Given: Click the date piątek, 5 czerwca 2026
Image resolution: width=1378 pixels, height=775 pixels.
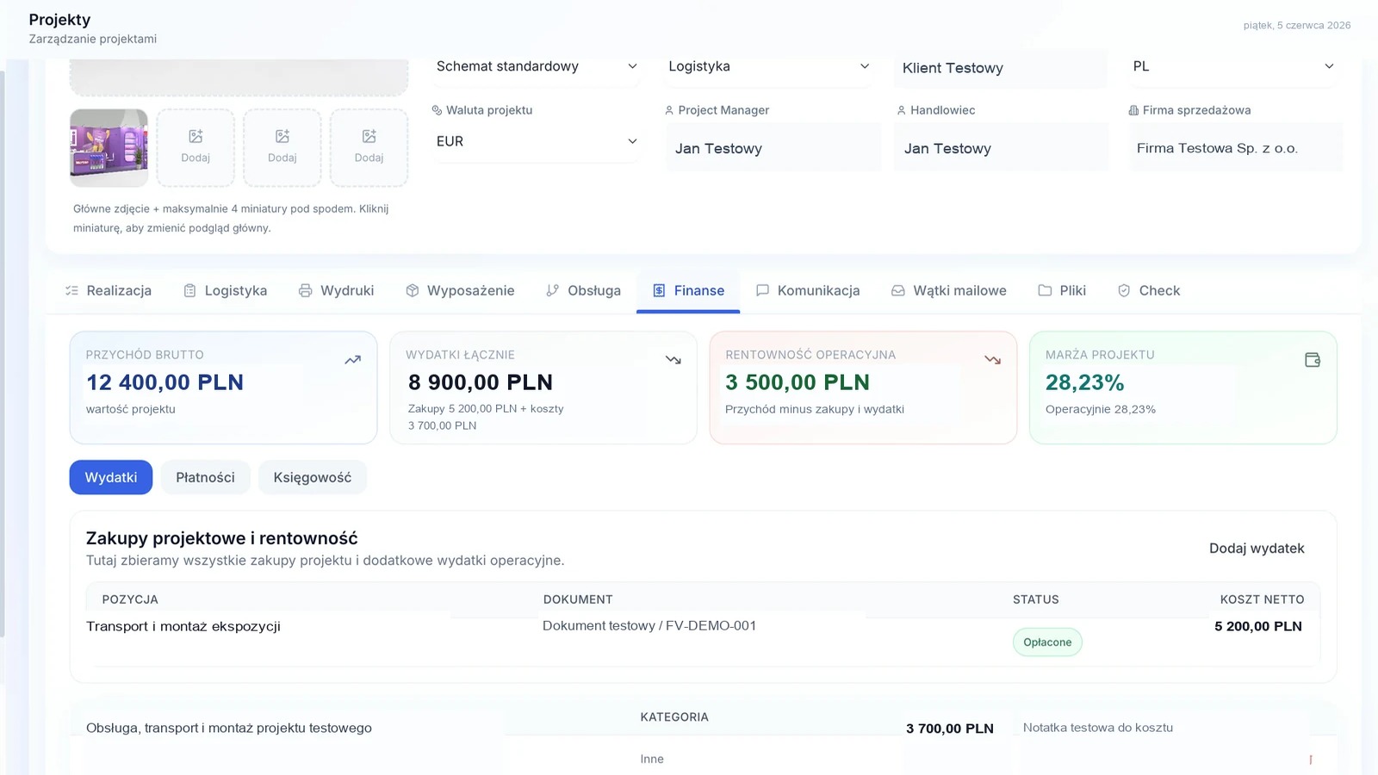Looking at the screenshot, I should [x=1297, y=25].
